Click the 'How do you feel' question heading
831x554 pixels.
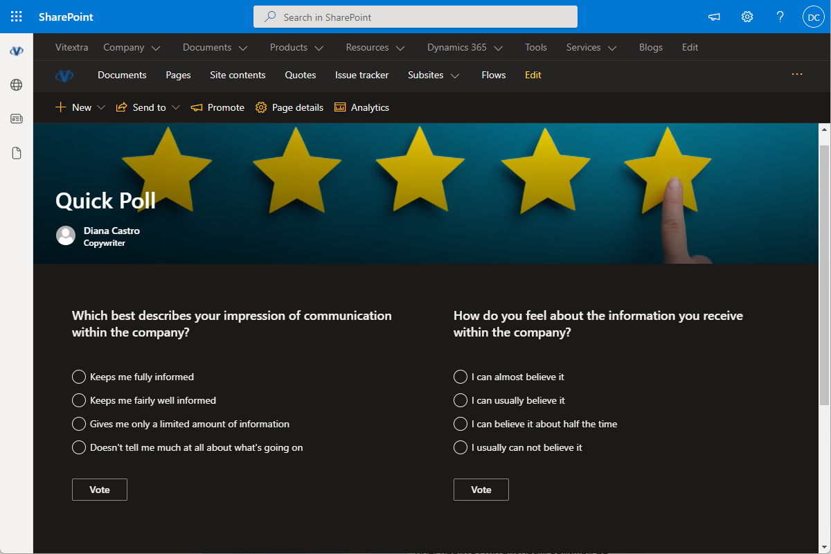click(x=598, y=324)
